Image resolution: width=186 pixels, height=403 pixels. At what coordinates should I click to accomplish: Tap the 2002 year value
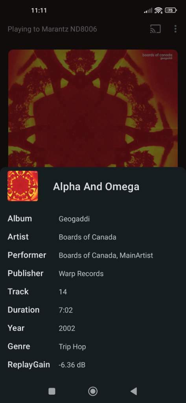[67, 328]
